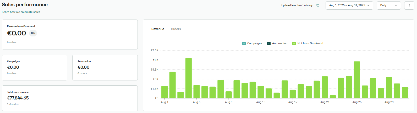The width and height of the screenshot is (417, 113).
Task: Click the €1.5K axis label
Action: click(155, 89)
